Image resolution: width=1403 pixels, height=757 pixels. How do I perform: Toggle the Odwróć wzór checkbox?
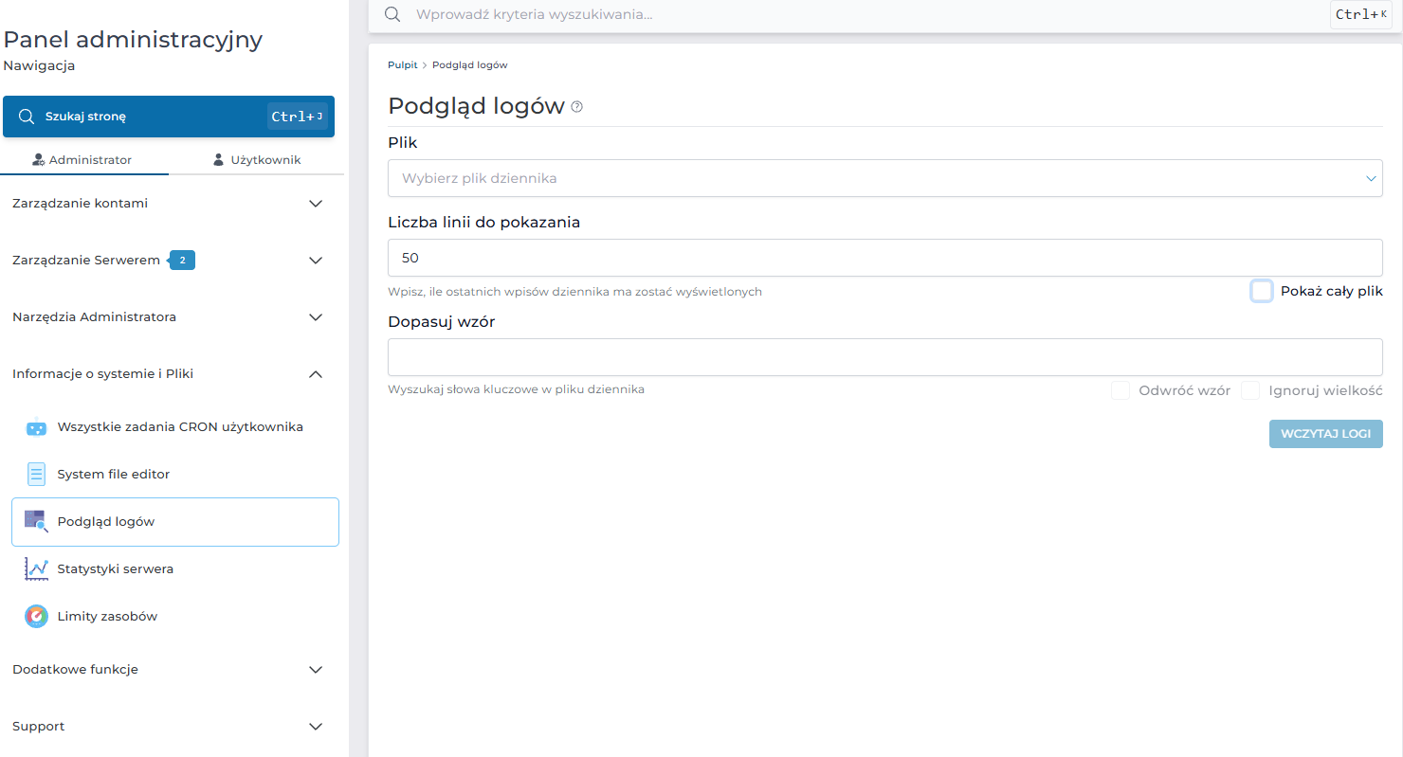click(1121, 390)
